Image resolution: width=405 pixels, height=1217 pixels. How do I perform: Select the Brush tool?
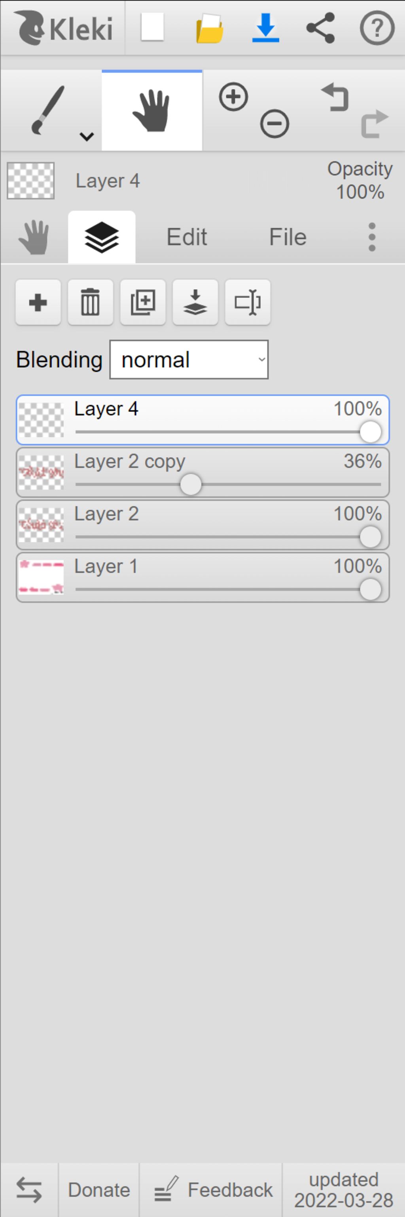tap(47, 110)
